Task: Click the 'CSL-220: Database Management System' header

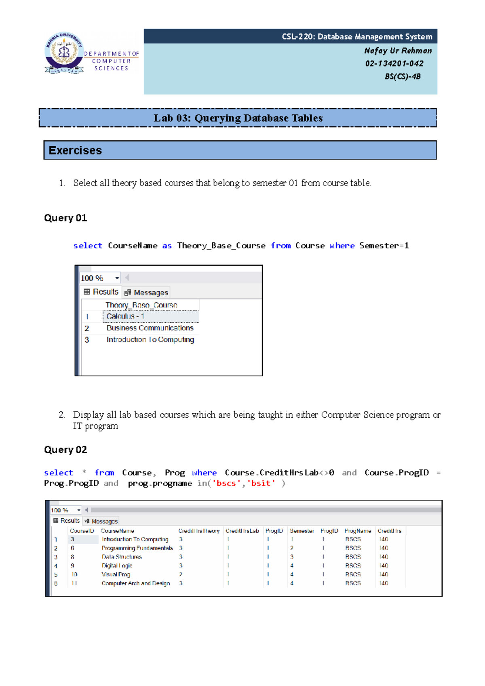Action: pos(357,37)
